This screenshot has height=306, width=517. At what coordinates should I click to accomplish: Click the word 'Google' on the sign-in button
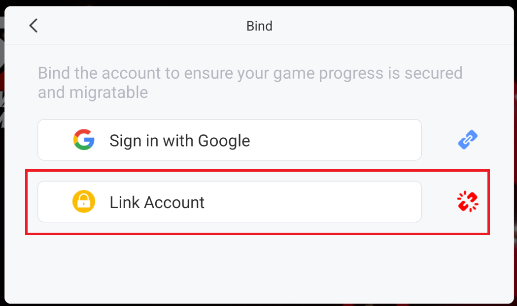pos(224,141)
